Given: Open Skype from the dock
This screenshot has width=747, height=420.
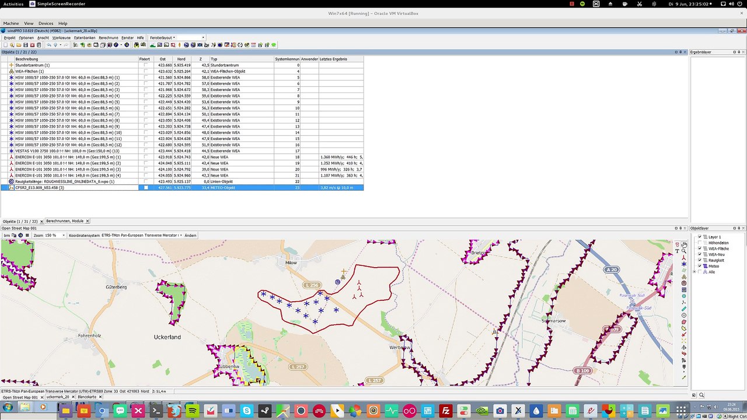Looking at the screenshot, I should point(246,411).
